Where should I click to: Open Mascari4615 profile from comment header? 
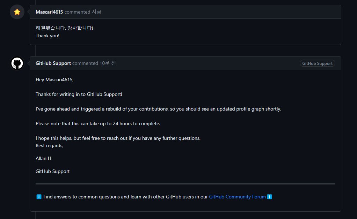click(x=49, y=12)
